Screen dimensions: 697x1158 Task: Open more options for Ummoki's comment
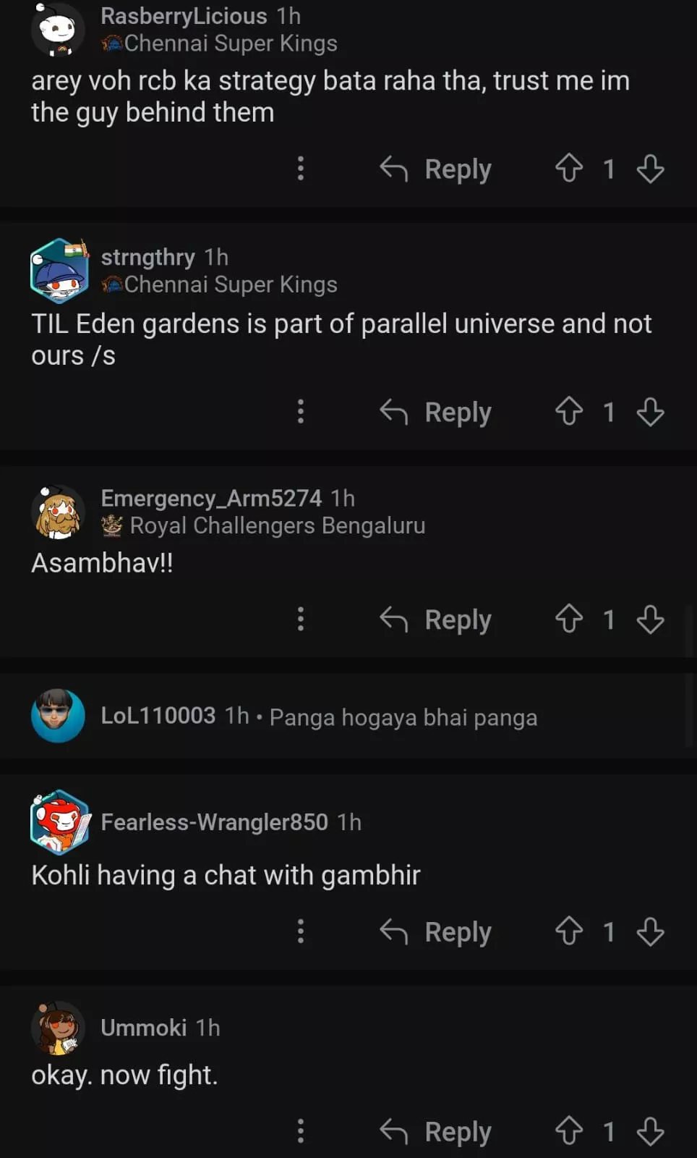click(301, 1131)
